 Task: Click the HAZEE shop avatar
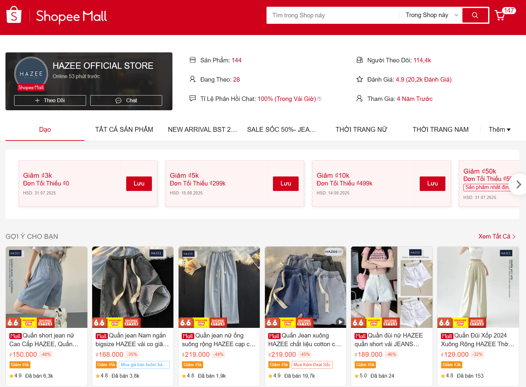(x=31, y=74)
